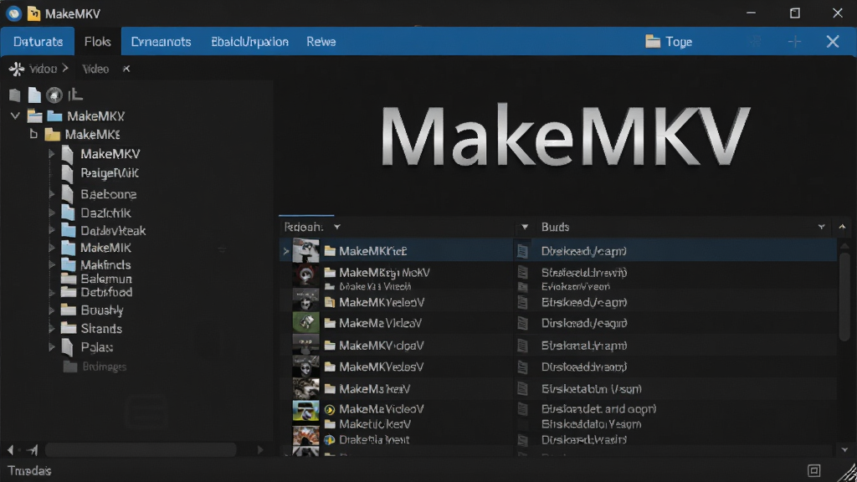Click the globe icon beside Drakefila'hexit

[330, 439]
